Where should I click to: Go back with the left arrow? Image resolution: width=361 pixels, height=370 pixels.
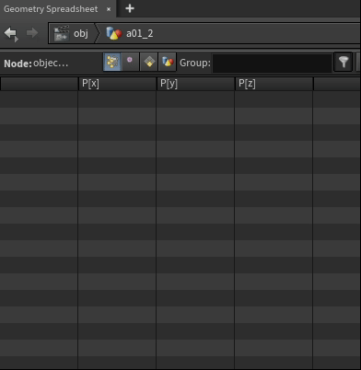11,33
